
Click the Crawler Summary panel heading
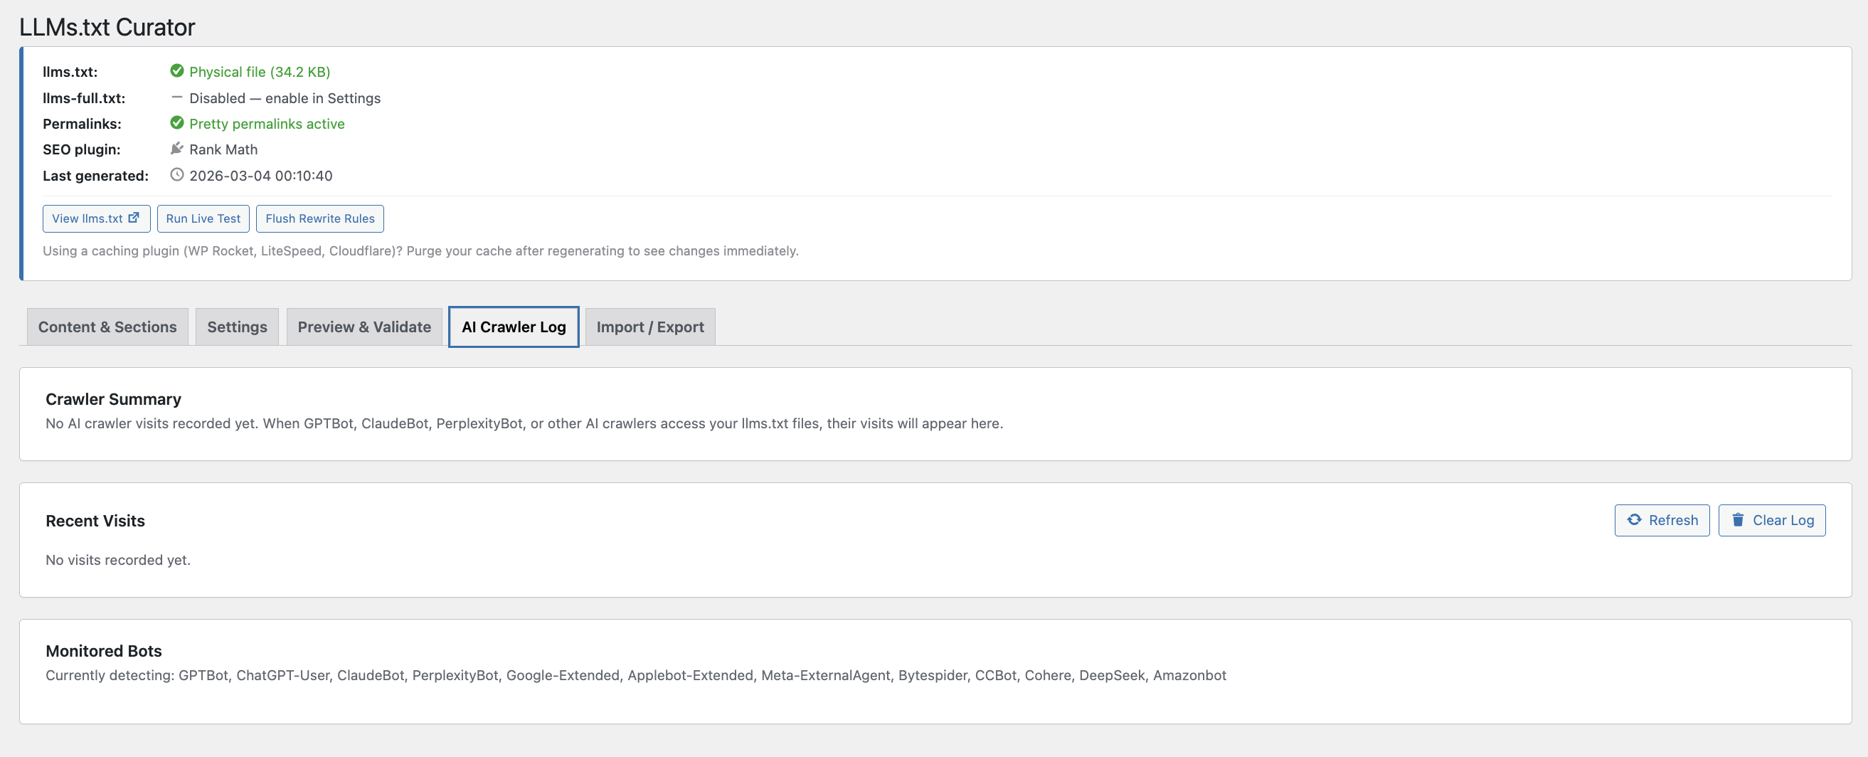click(x=113, y=399)
